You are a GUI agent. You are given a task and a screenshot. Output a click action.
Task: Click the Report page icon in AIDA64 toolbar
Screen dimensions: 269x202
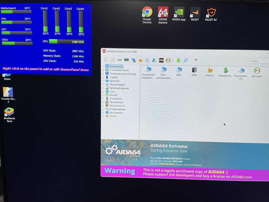pos(113,60)
